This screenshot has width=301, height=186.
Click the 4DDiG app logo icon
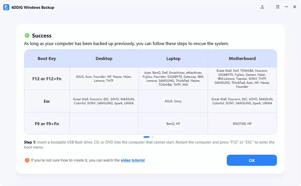[x=6, y=7]
